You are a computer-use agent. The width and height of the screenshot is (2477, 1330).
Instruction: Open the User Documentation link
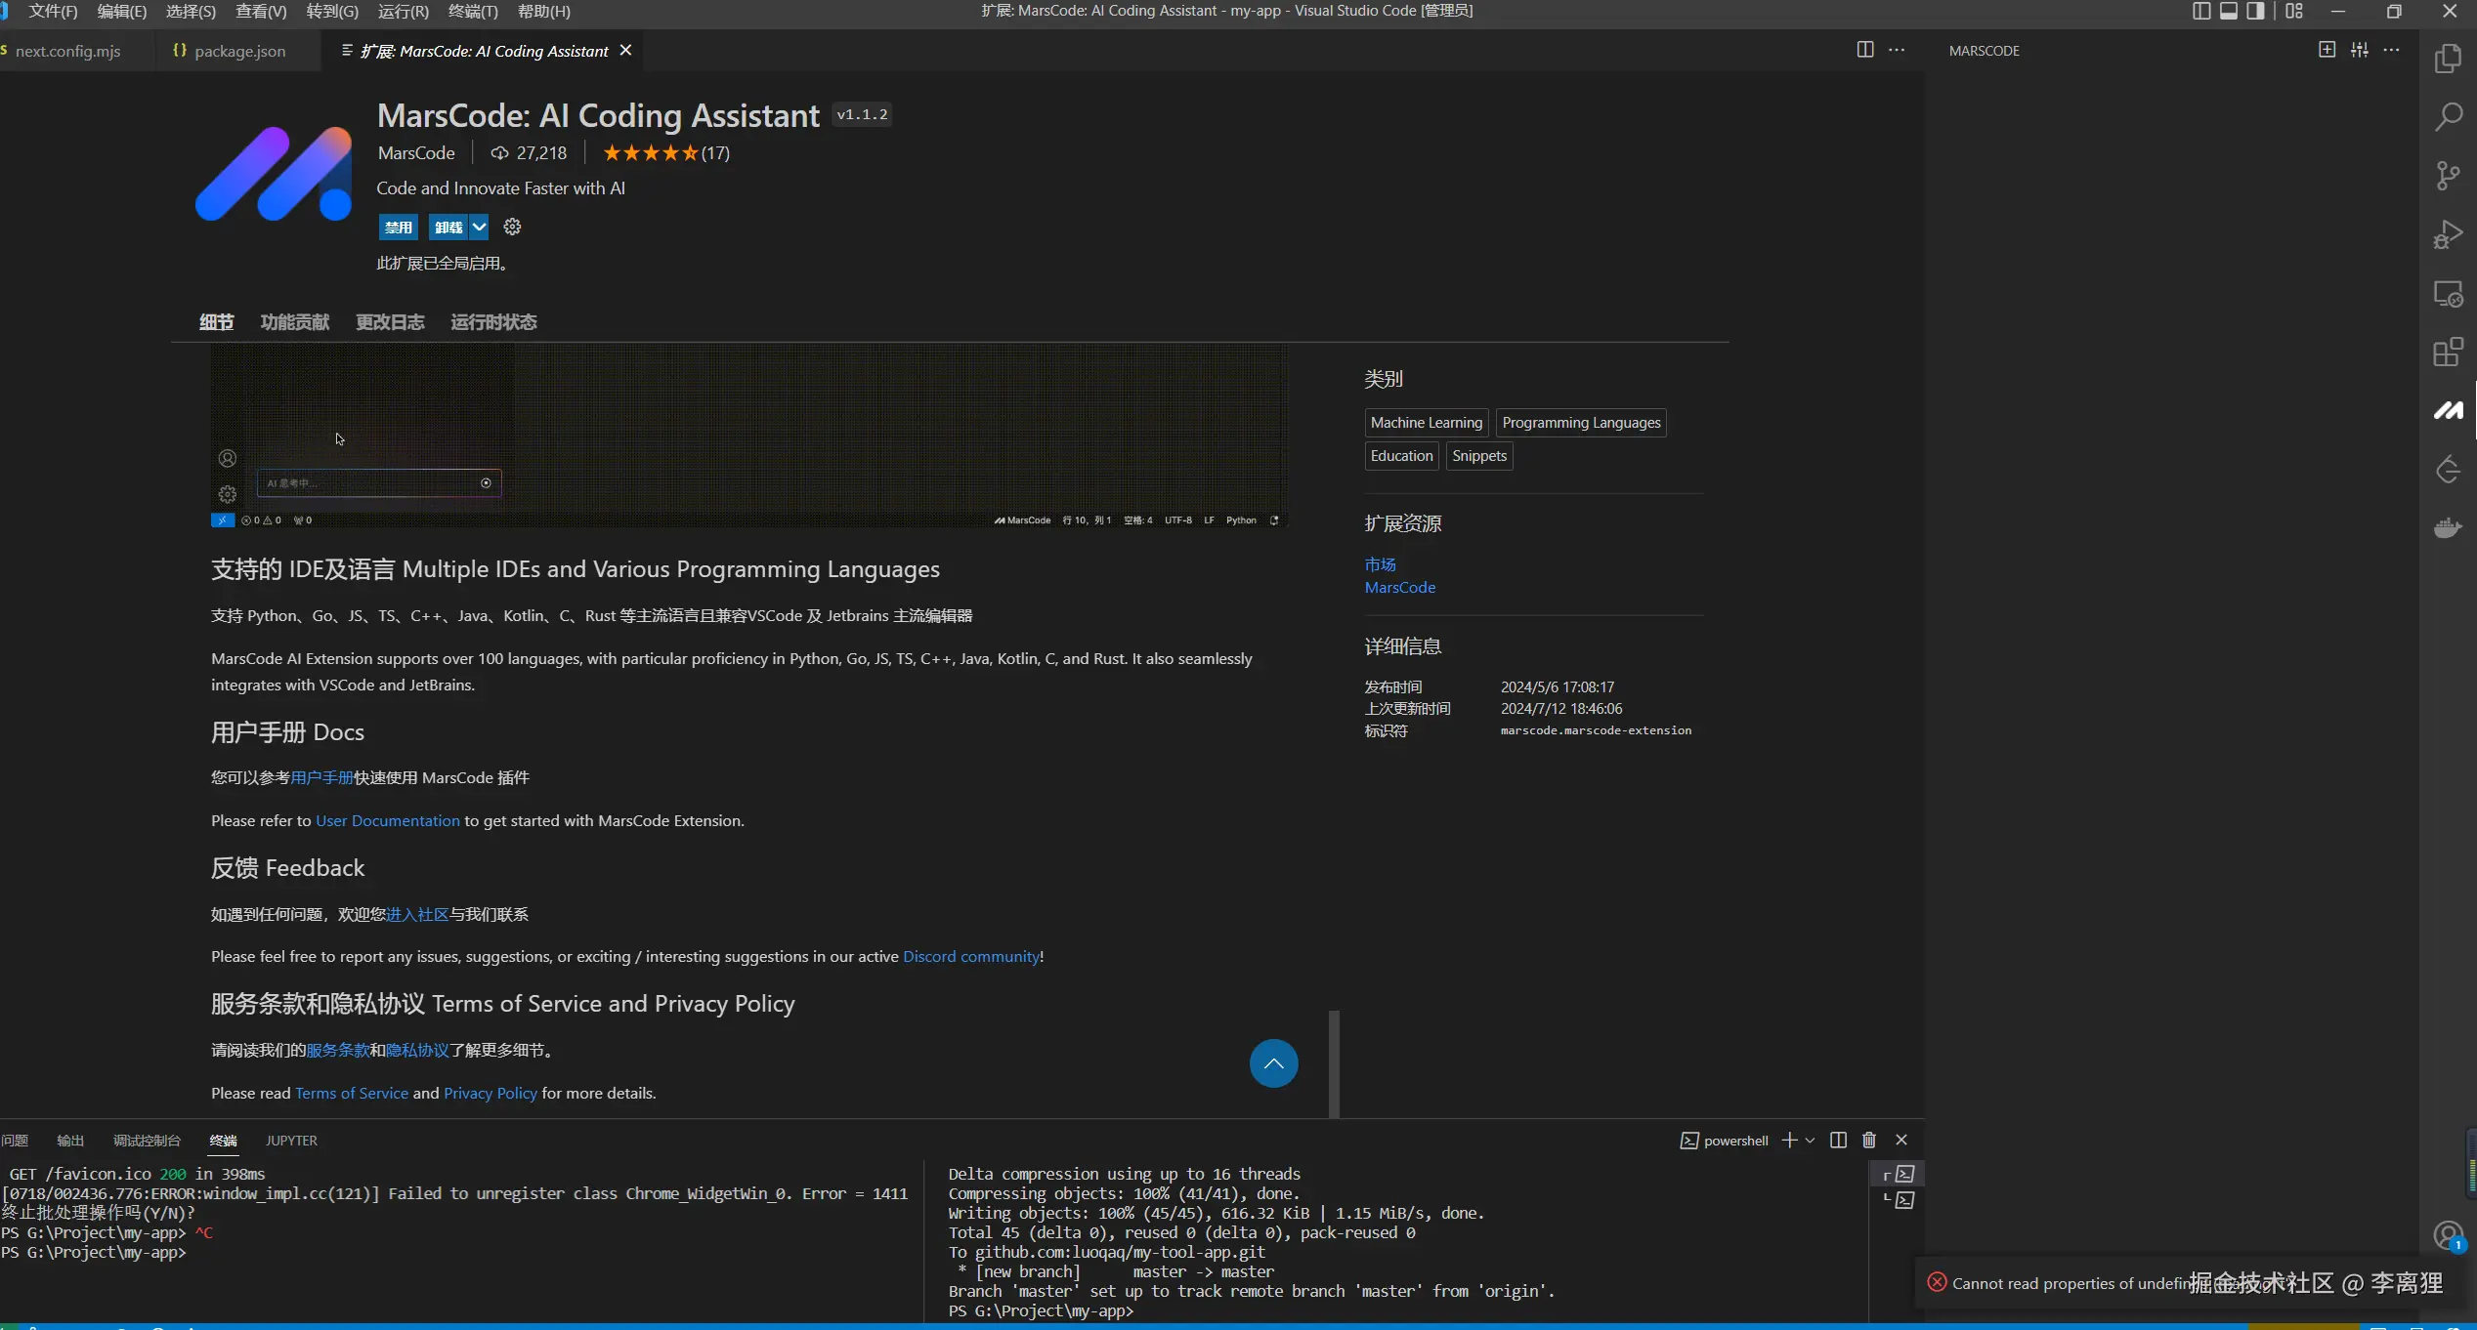coord(387,820)
